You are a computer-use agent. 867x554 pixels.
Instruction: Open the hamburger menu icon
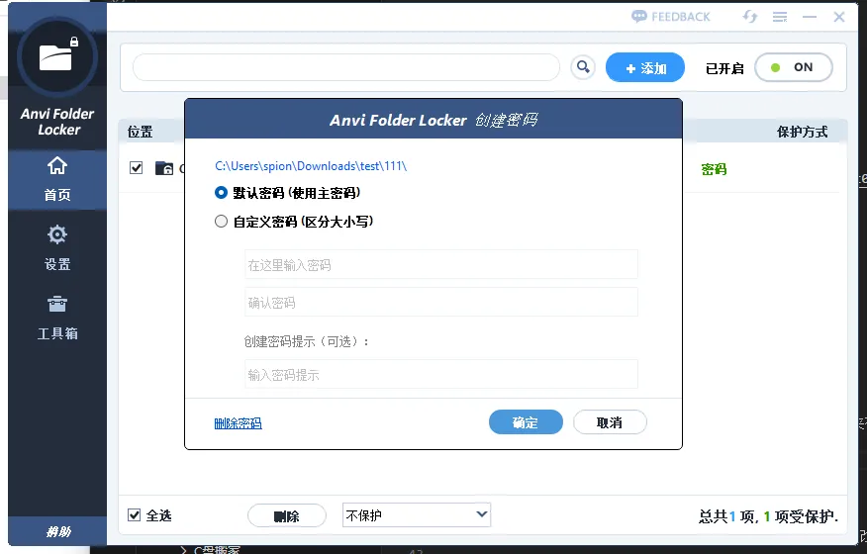point(780,17)
